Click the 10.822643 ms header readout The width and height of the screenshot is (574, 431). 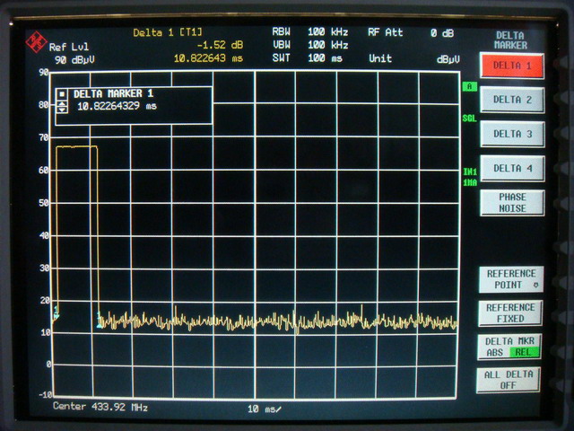click(x=208, y=58)
